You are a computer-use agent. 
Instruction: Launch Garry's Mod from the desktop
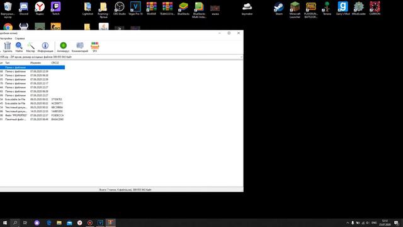(x=343, y=8)
